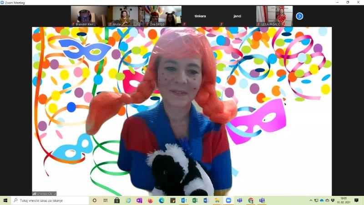Open Task View on the taskbar
Image resolution: width=364 pixels, height=205 pixels.
click(x=106, y=200)
